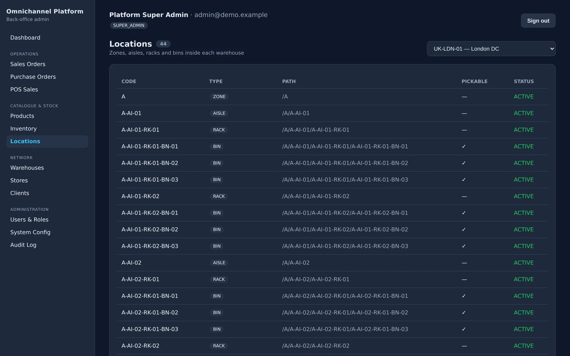The width and height of the screenshot is (570, 356).
Task: Click the RACK badge for A-AI-01-RK-01
Action: pyautogui.click(x=219, y=130)
